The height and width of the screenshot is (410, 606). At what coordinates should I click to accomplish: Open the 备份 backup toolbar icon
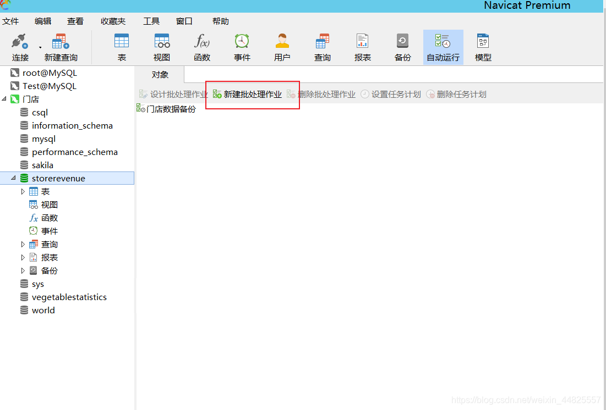(402, 41)
